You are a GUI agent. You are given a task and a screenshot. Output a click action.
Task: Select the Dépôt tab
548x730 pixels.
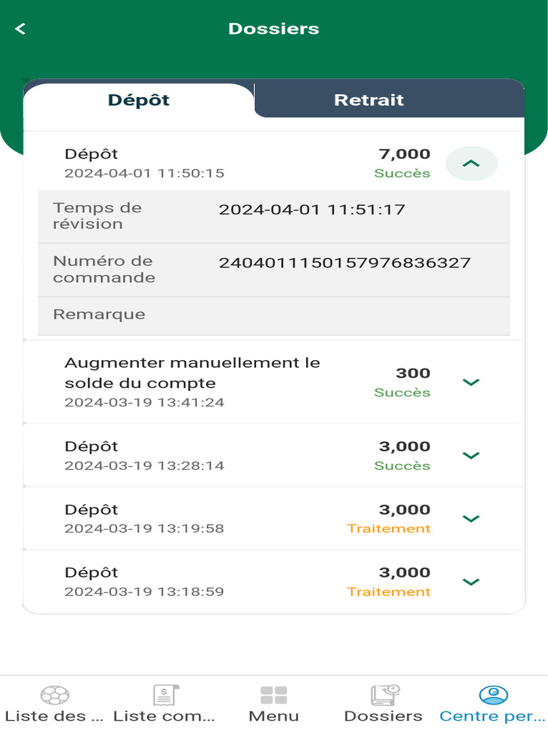138,100
